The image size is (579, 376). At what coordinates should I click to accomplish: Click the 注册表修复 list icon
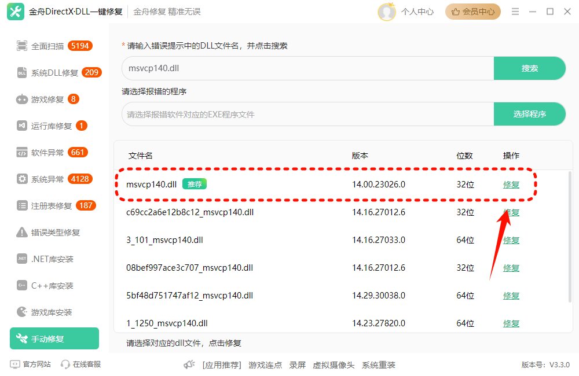pos(22,205)
